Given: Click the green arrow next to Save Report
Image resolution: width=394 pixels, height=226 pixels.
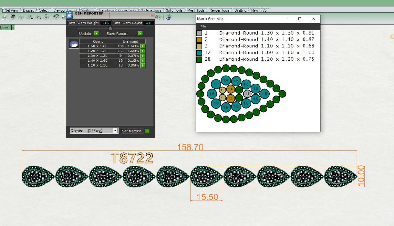Looking at the screenshot, I should (140, 33).
